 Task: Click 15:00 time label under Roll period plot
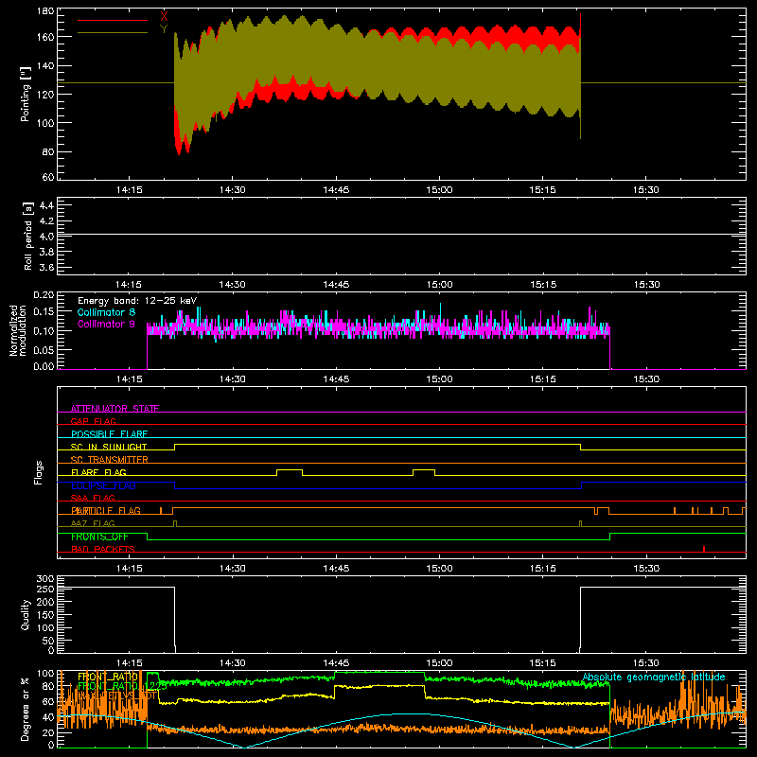pos(439,285)
